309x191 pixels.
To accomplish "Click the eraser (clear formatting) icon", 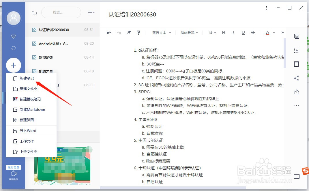I will coord(128,33).
